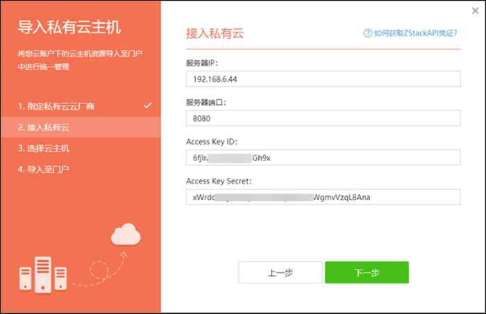Click the question mark help icon
486x314 pixels.
[x=367, y=33]
